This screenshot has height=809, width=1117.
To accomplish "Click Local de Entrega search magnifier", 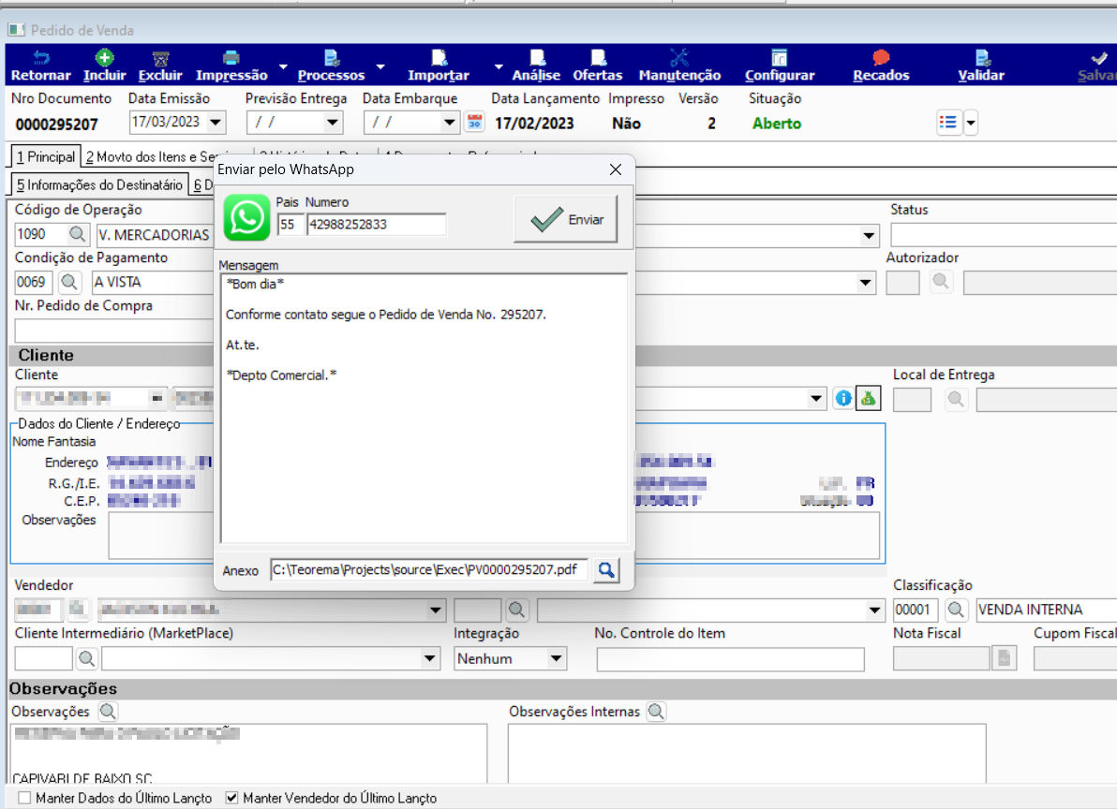I will (x=956, y=399).
